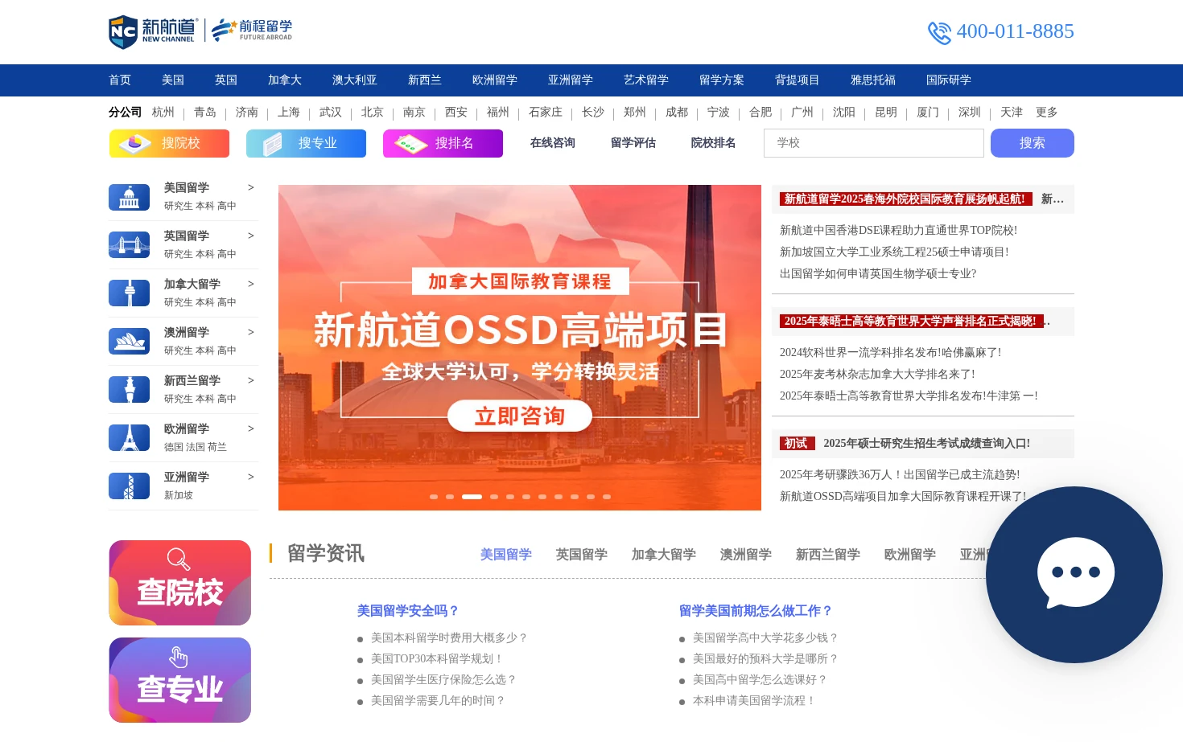Open the 加拿大 nav menu
Image resolution: width=1183 pixels, height=742 pixels.
[x=285, y=80]
